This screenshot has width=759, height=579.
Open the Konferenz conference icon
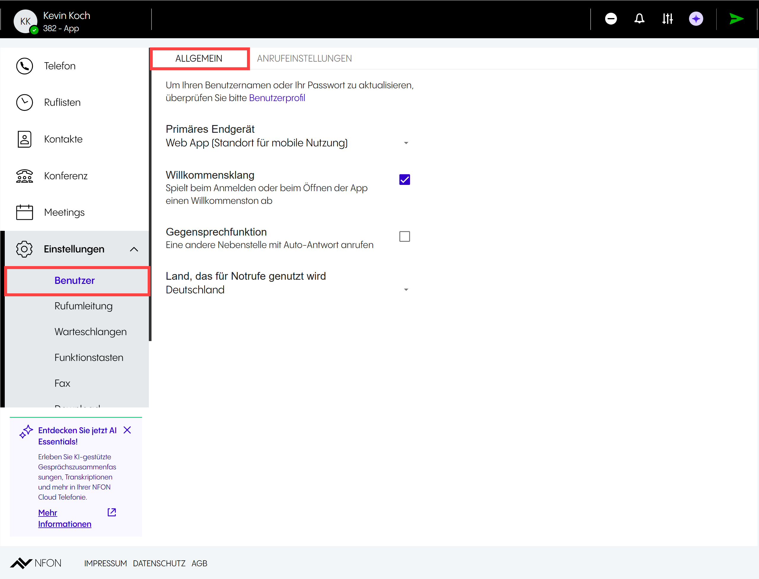coord(25,176)
